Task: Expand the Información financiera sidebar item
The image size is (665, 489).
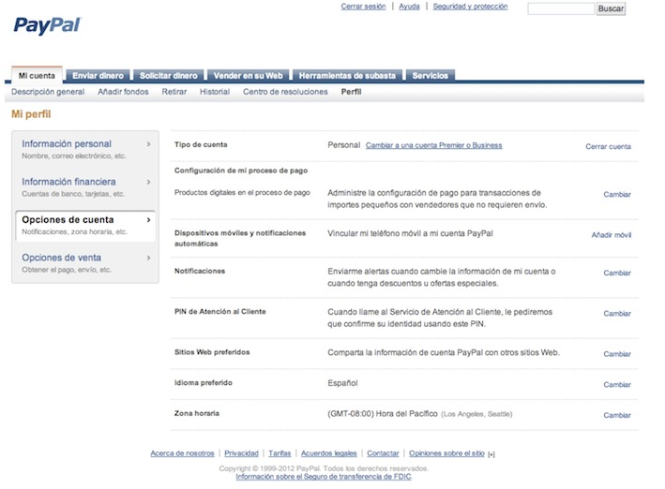Action: click(x=148, y=182)
